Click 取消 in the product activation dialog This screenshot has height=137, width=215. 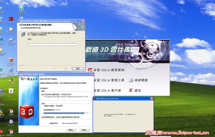[x=84, y=130]
